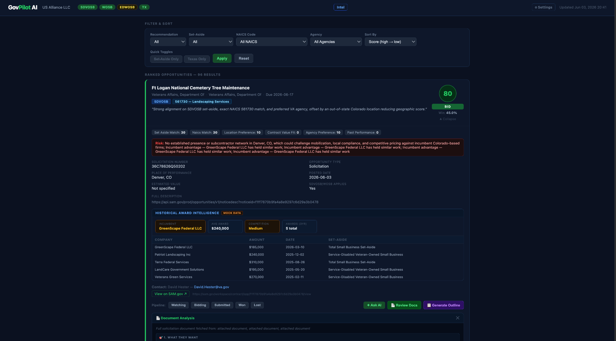616x341 pixels.
Task: Collapse the Ft Logan opportunity card
Action: pos(448,119)
